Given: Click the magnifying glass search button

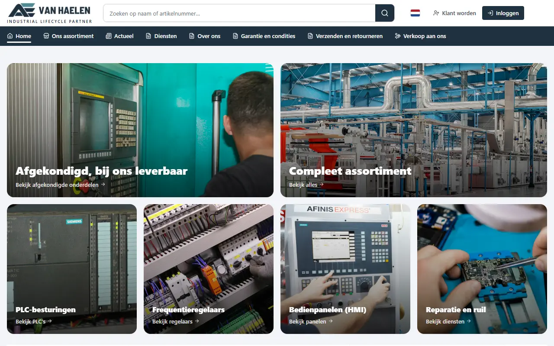Looking at the screenshot, I should [x=385, y=13].
